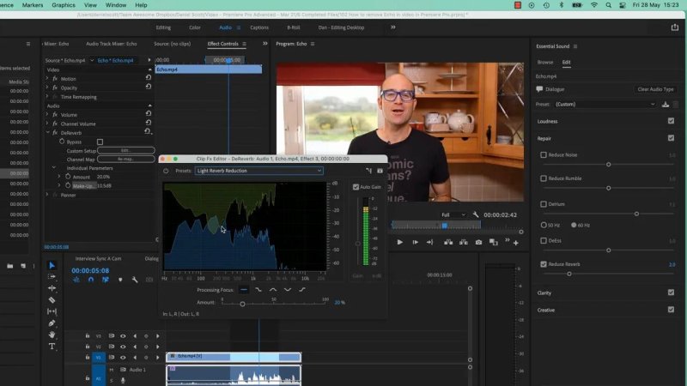Toggle the Bypass checkbox for DeReverb

(x=100, y=142)
